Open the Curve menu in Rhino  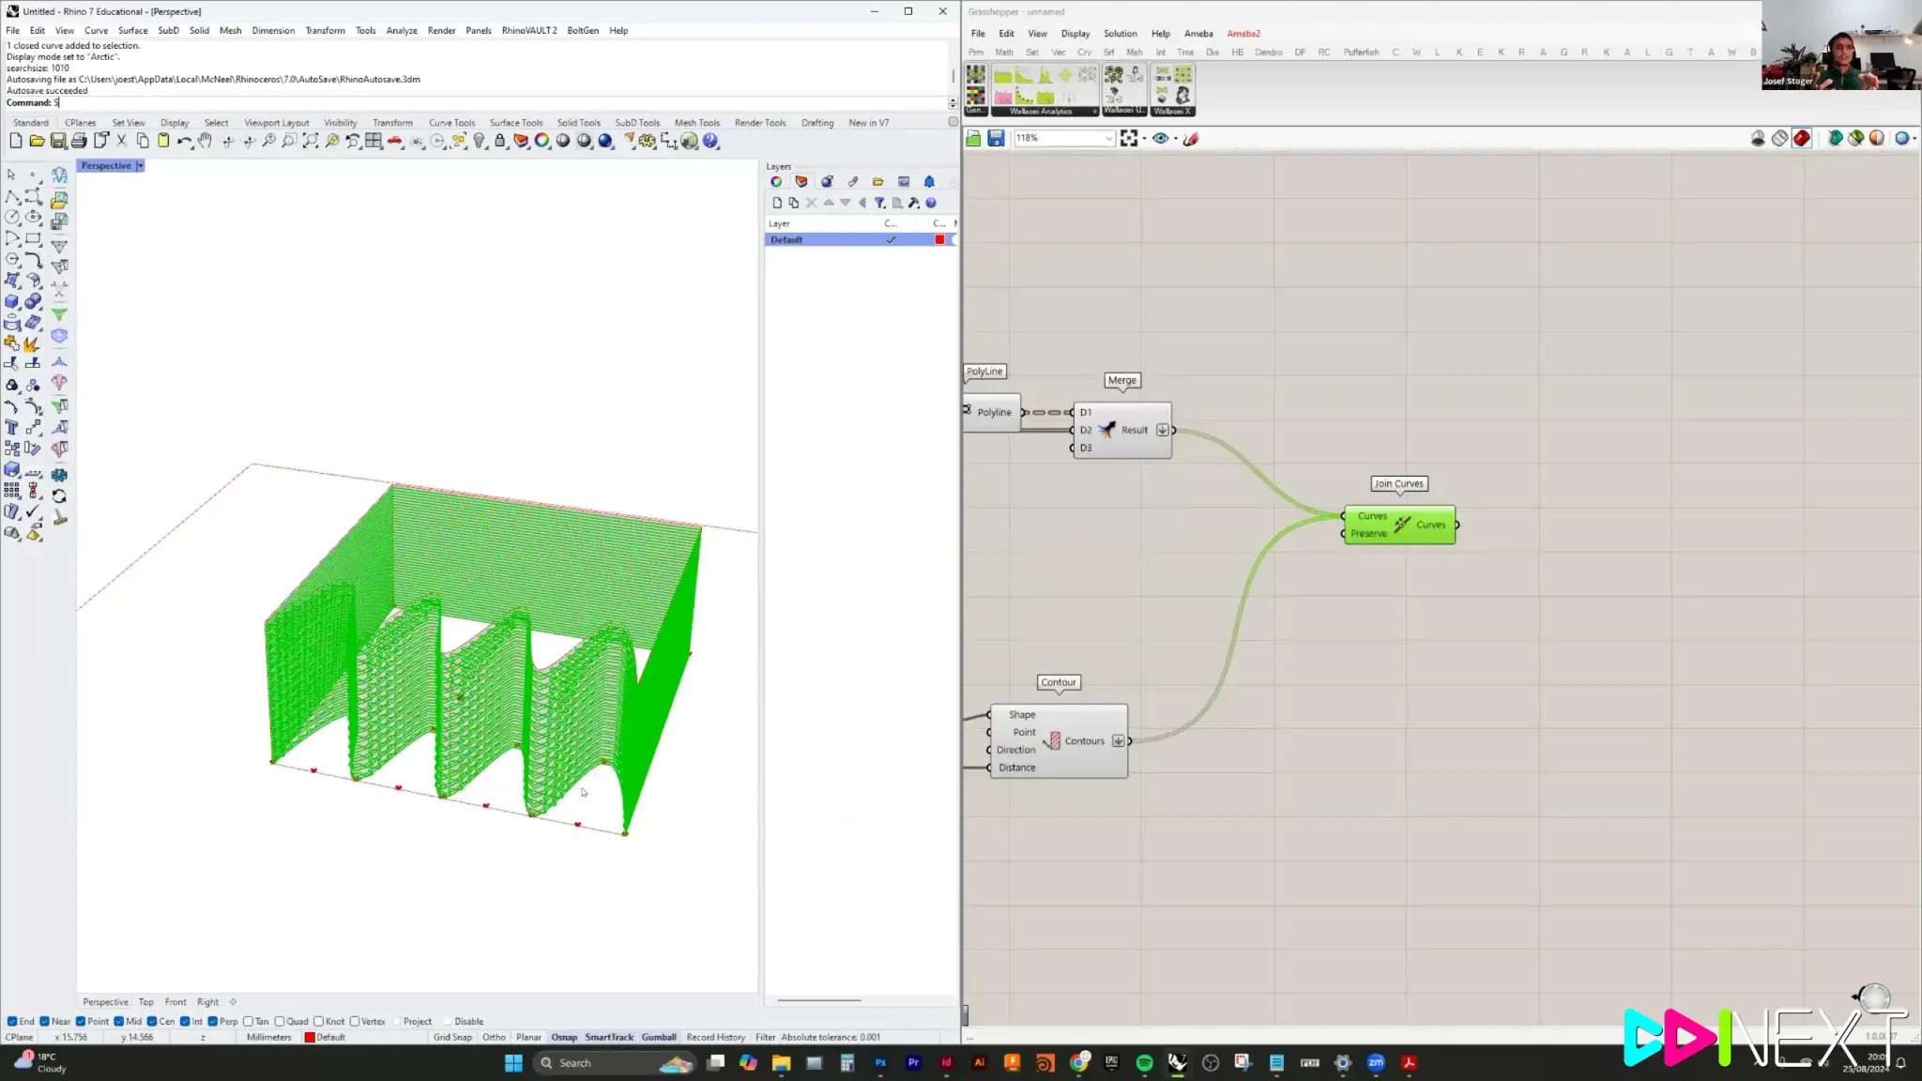click(96, 30)
